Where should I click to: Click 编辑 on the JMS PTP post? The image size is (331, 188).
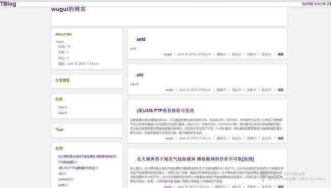[x=281, y=138]
